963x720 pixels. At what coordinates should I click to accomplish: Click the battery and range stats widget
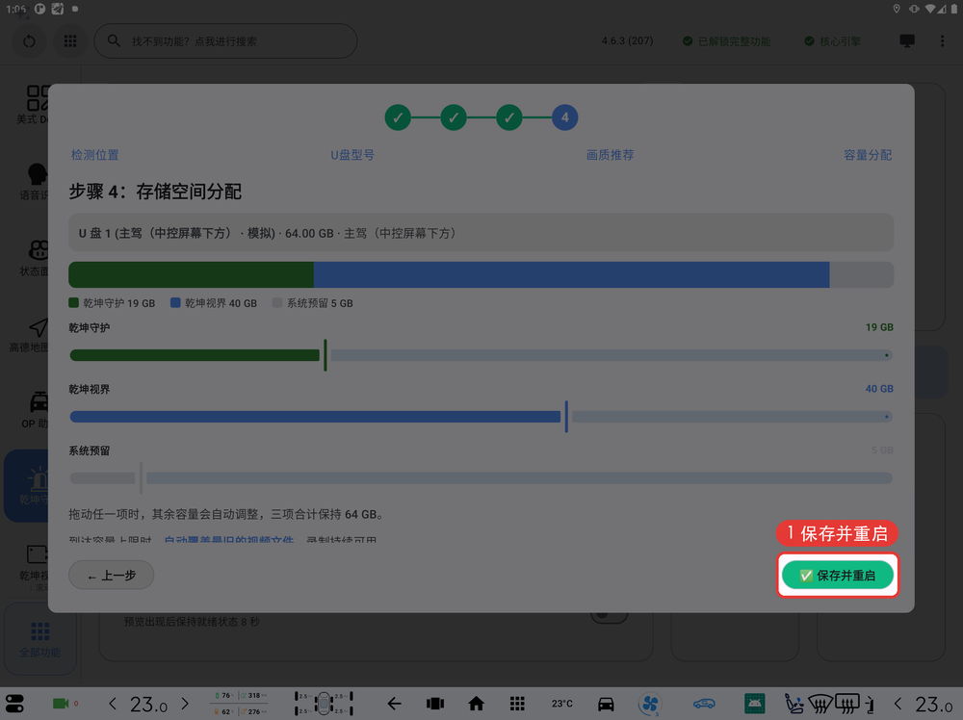(x=241, y=704)
